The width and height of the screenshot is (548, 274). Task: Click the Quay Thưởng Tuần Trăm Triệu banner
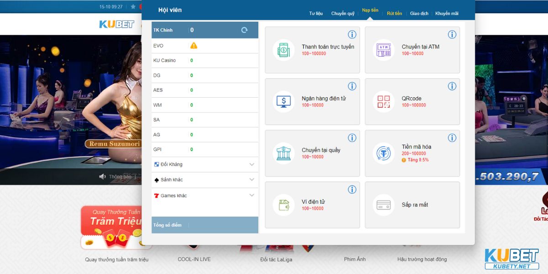coord(111,227)
